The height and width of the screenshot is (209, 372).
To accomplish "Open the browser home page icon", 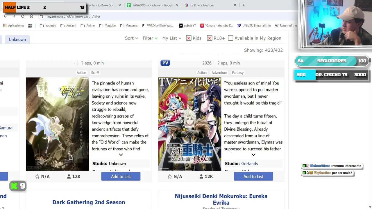I will pyautogui.click(x=31, y=16).
